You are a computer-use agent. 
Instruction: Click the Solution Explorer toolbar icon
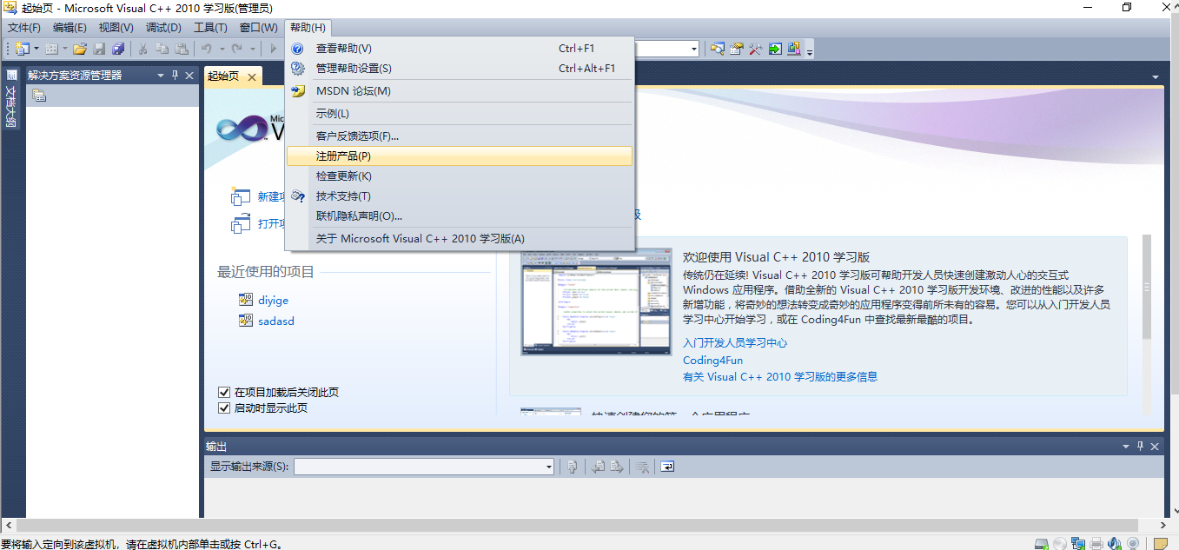(x=718, y=49)
